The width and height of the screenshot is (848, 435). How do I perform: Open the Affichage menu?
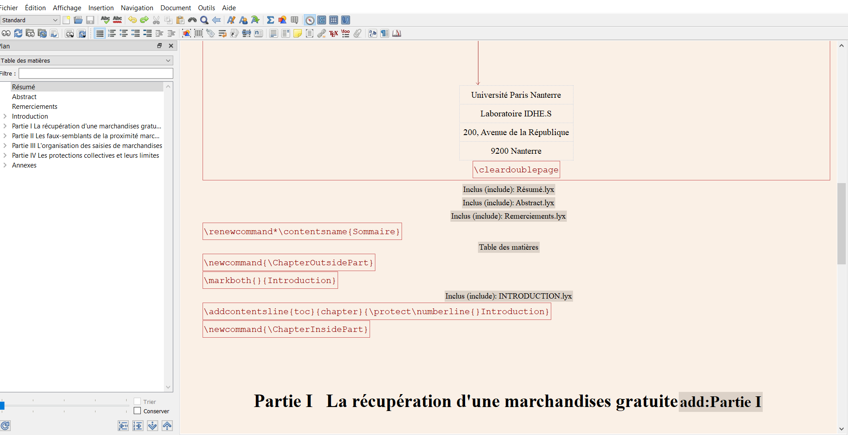click(67, 8)
